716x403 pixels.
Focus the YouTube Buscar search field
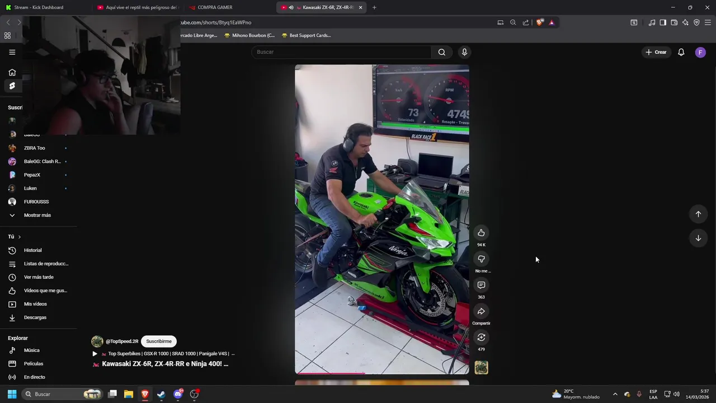(342, 52)
